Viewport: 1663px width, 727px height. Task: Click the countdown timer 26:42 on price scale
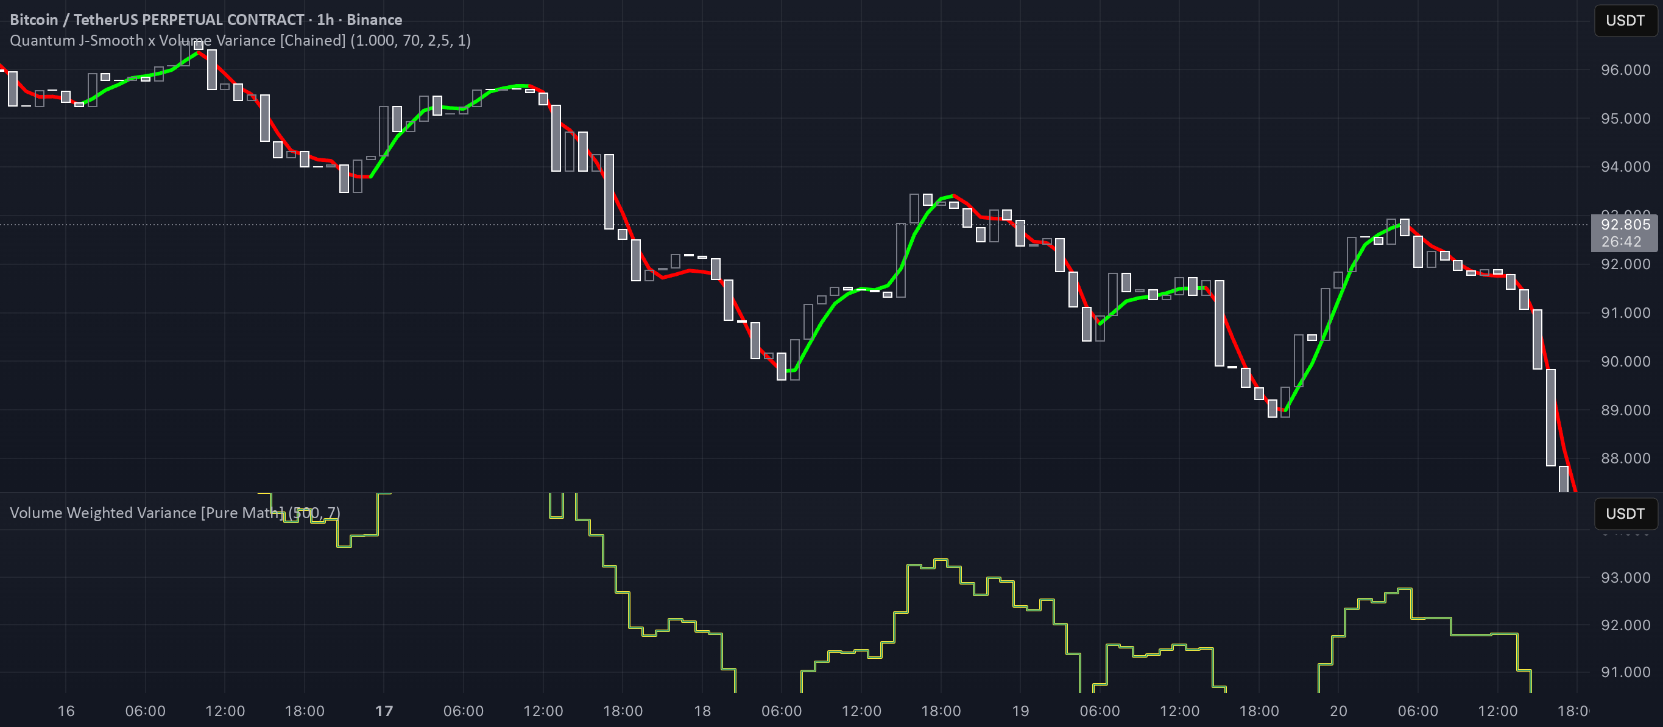1621,241
